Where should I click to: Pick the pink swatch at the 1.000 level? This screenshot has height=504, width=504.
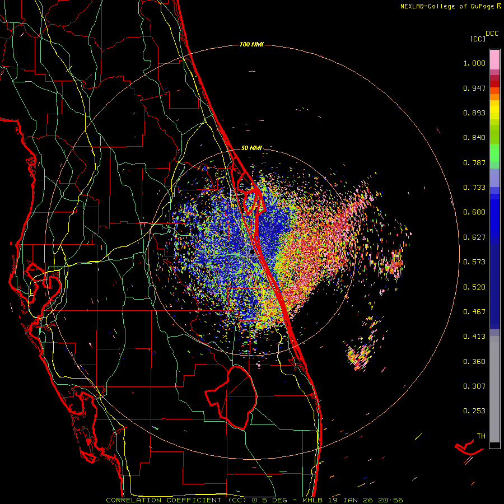(x=494, y=60)
